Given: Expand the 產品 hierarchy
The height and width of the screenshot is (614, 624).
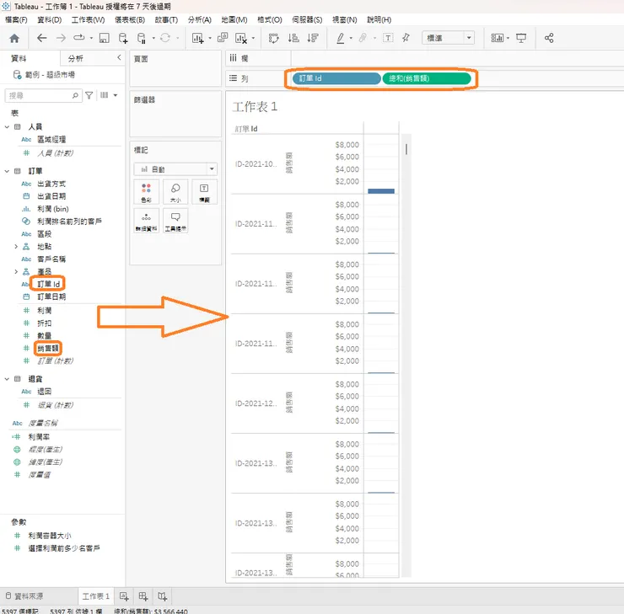Looking at the screenshot, I should coord(16,272).
